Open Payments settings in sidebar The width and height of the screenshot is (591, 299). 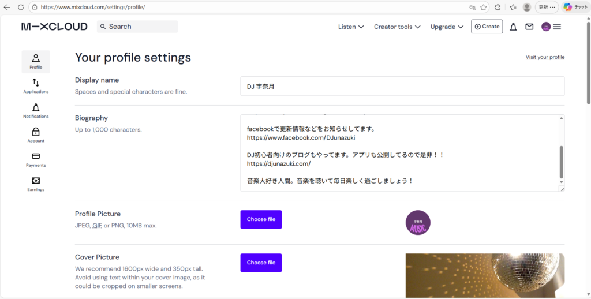pyautogui.click(x=36, y=159)
